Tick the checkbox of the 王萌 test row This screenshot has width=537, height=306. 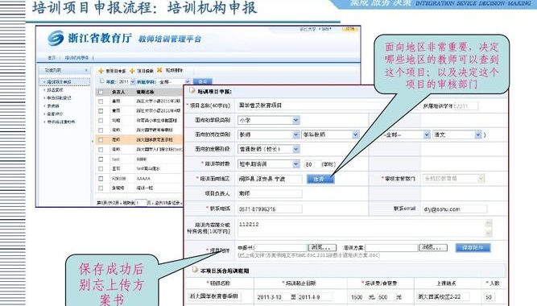(101, 169)
